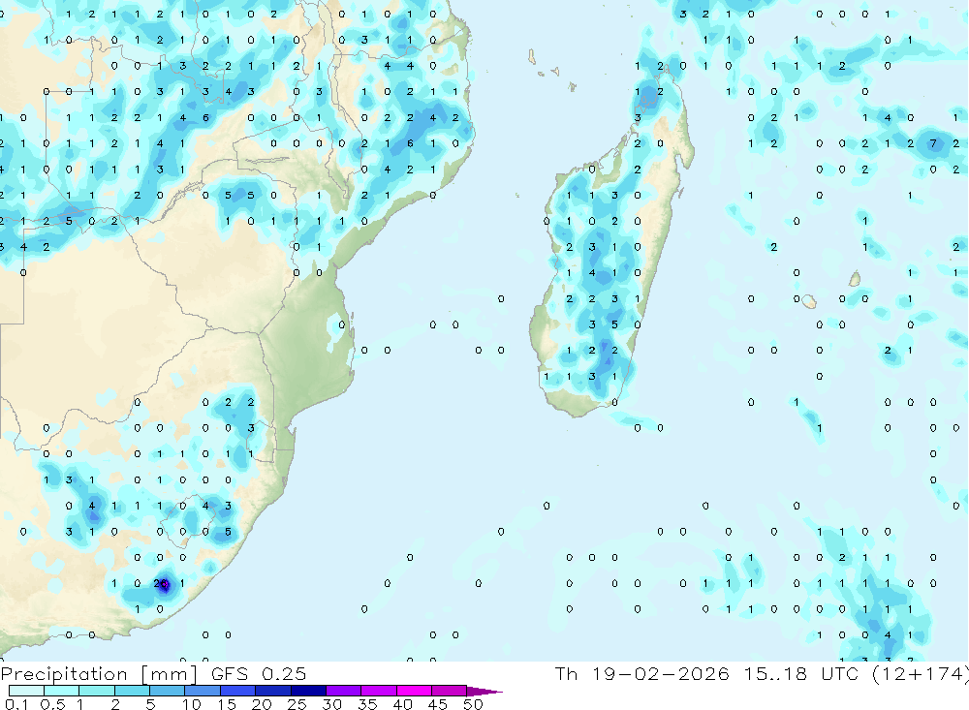Pick the legend swatch between 40 and 45
This screenshot has height=710, width=969.
click(414, 691)
